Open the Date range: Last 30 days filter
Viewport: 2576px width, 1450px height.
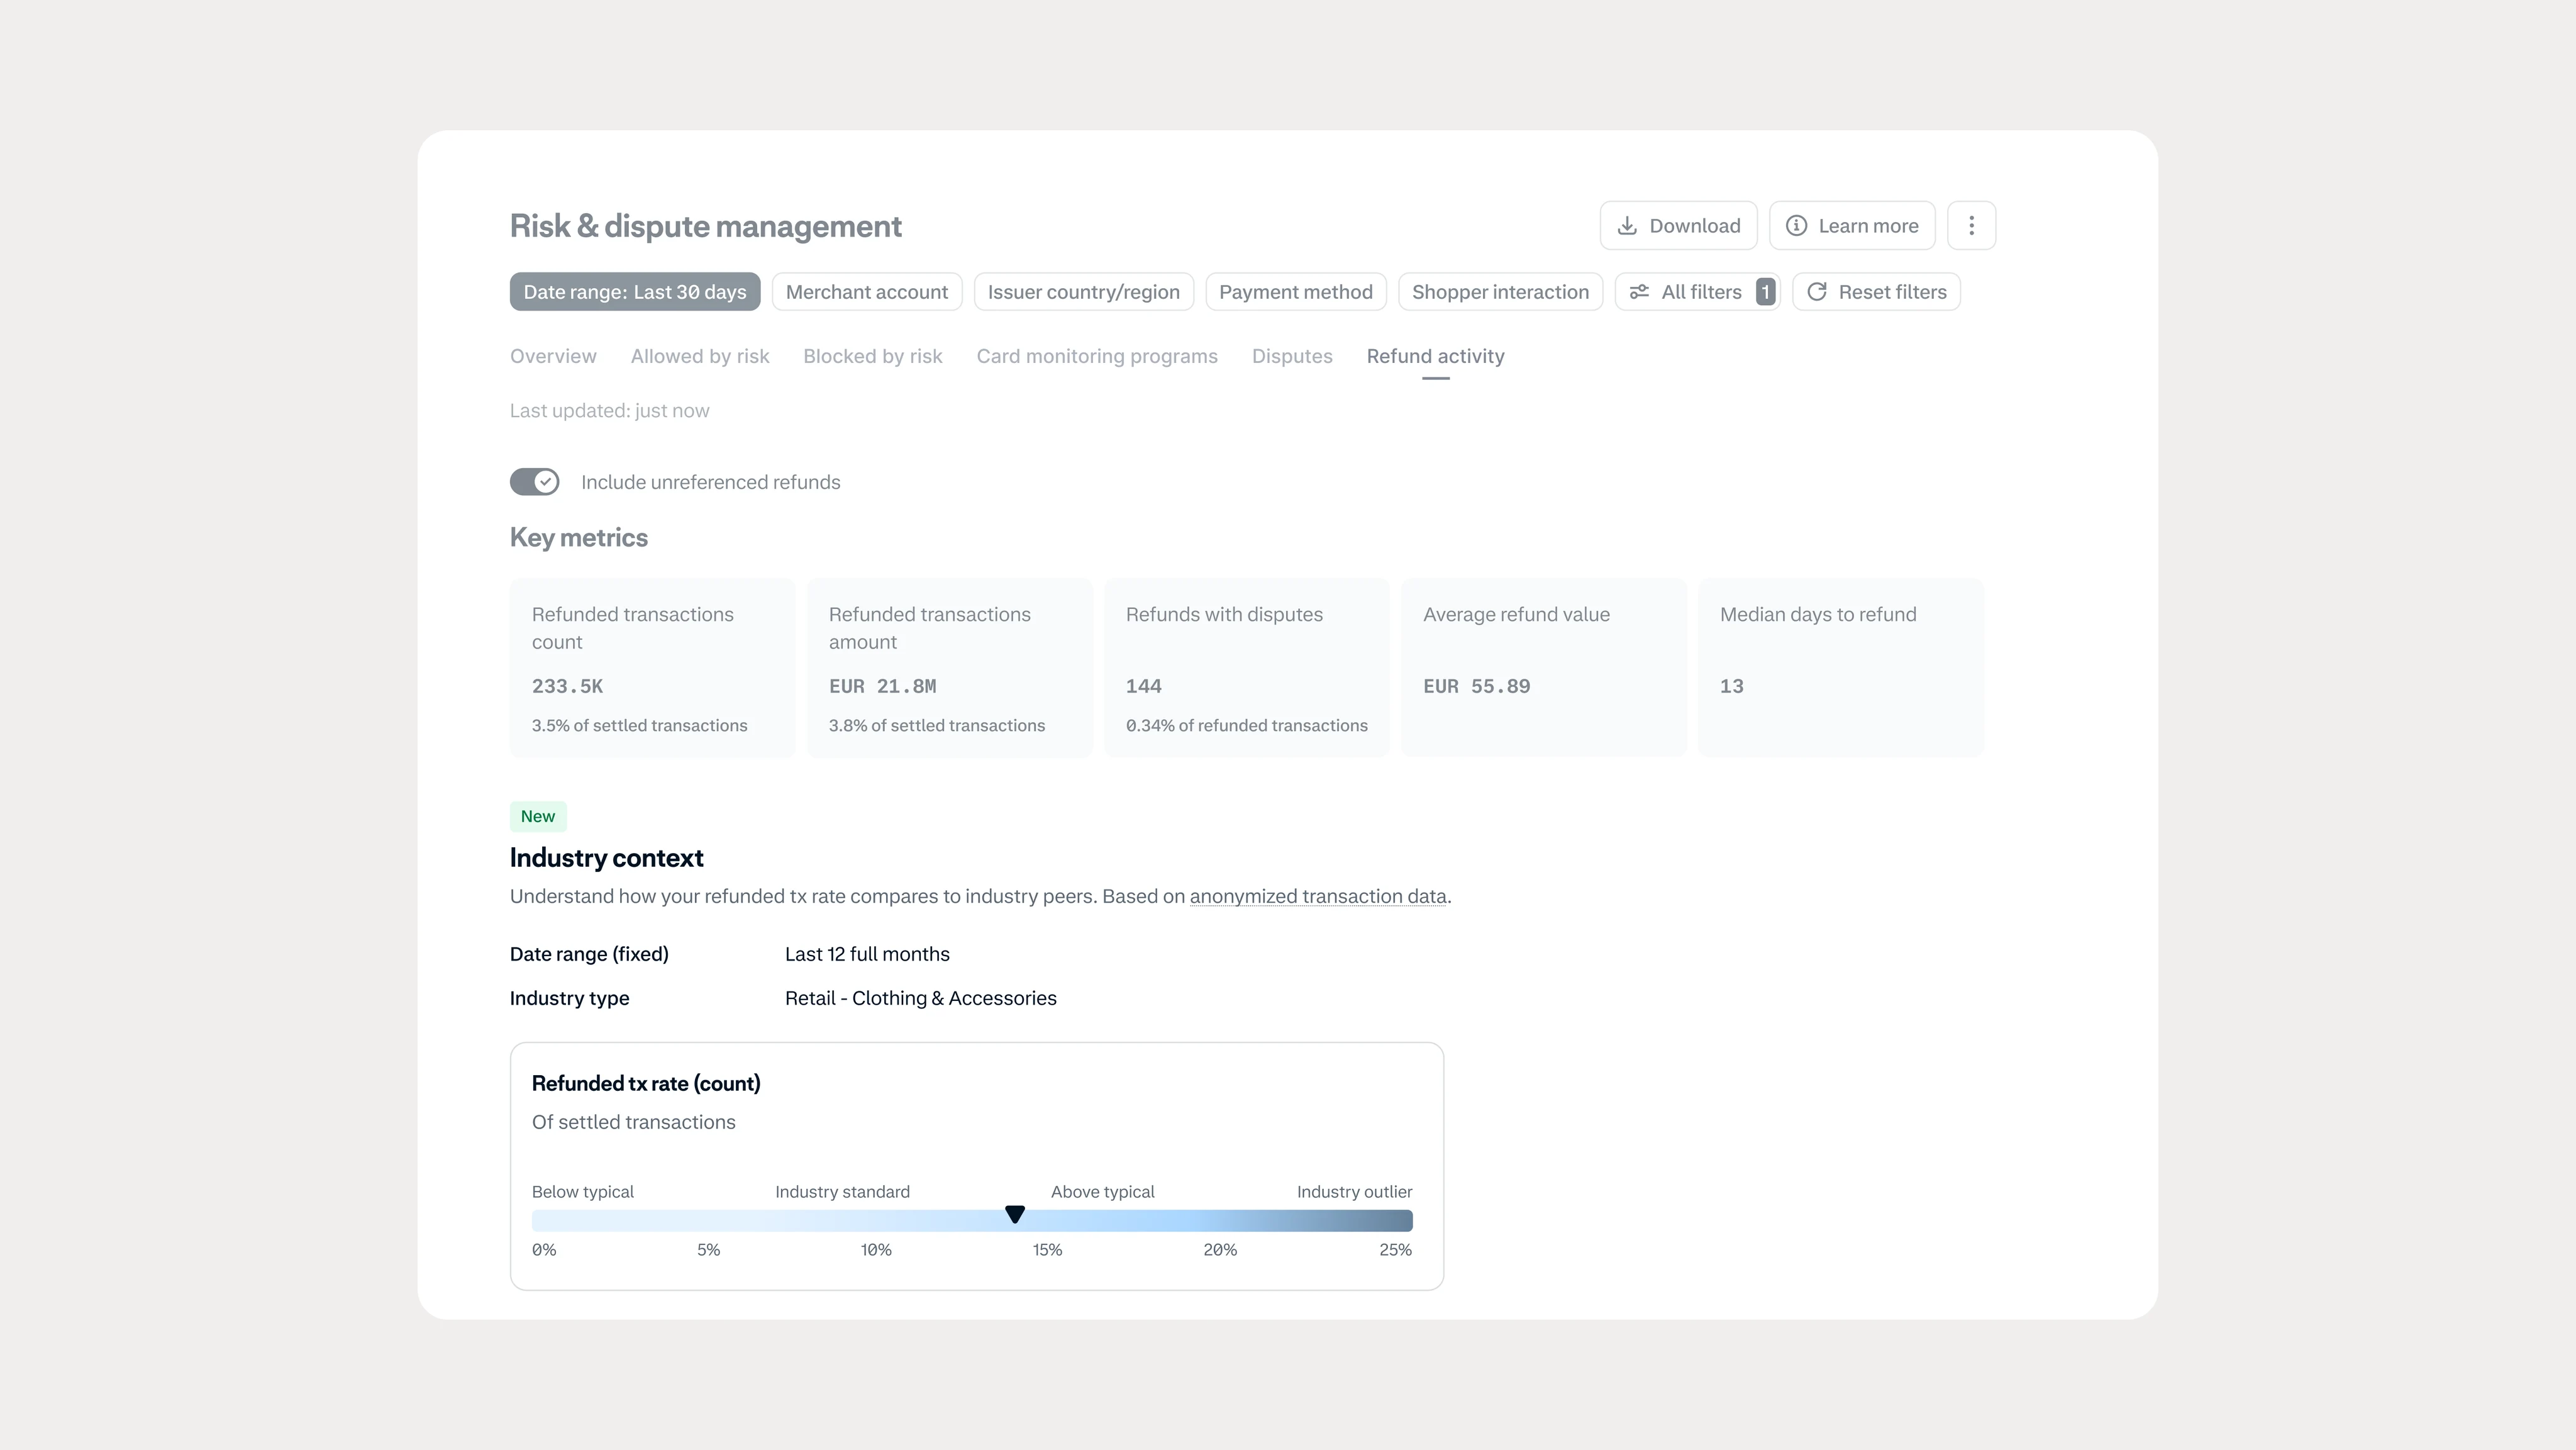click(x=635, y=292)
